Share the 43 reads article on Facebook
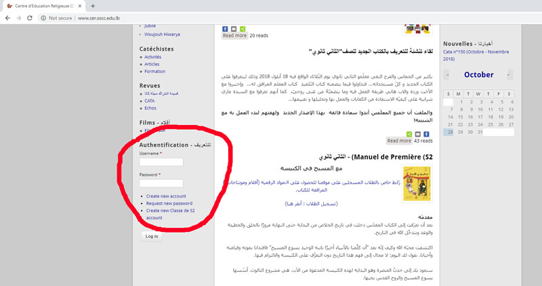The height and width of the screenshot is (286, 542). [426, 134]
